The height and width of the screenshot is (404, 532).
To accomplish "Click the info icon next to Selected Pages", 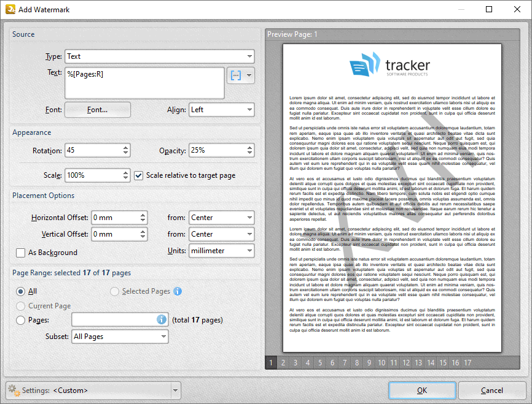I will [178, 291].
